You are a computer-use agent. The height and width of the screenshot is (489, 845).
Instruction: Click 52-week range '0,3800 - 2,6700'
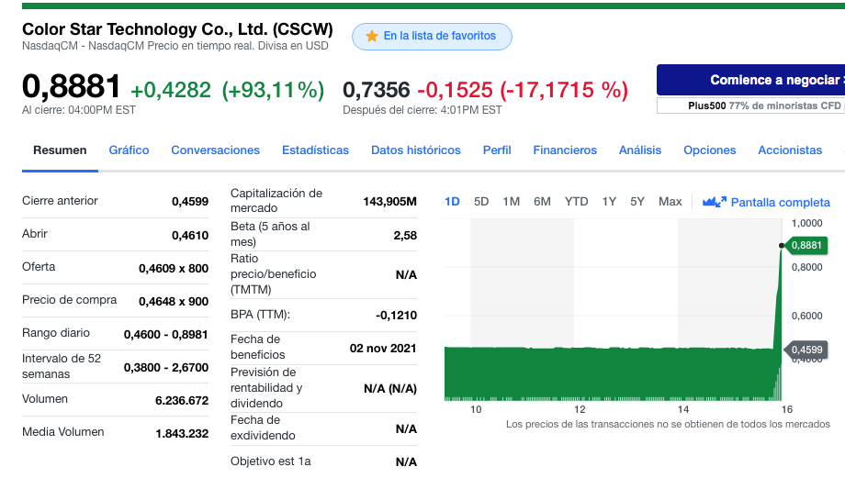pos(166,367)
